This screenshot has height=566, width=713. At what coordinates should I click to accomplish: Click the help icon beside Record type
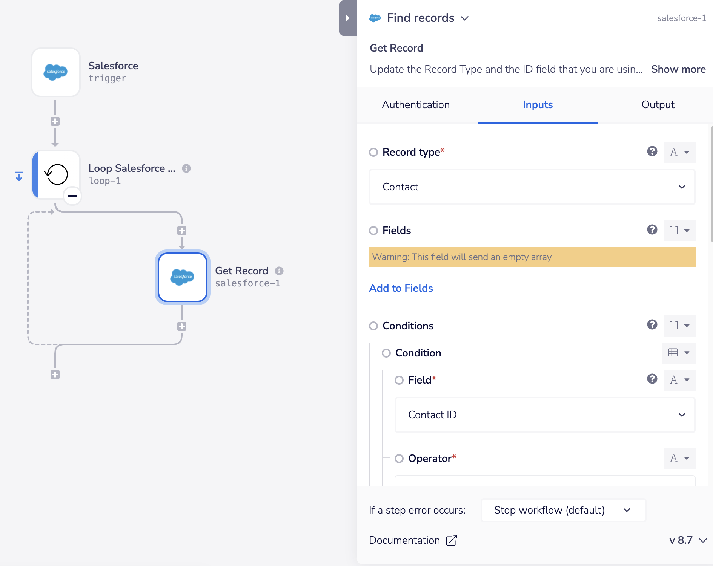click(x=652, y=152)
